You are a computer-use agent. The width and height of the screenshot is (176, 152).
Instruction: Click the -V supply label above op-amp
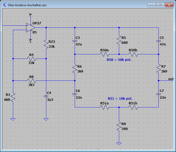click(x=30, y=15)
